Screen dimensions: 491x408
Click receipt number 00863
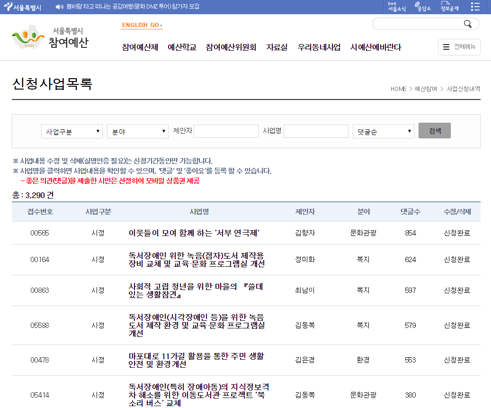coord(40,290)
